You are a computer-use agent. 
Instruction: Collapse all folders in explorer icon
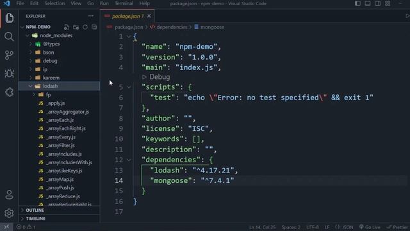pyautogui.click(x=94, y=27)
